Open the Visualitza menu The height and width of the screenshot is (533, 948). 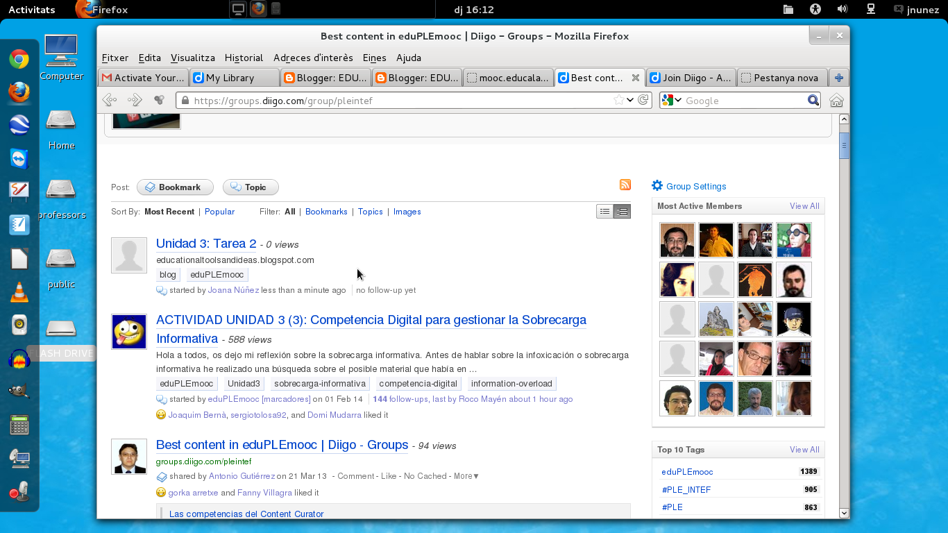pos(193,58)
